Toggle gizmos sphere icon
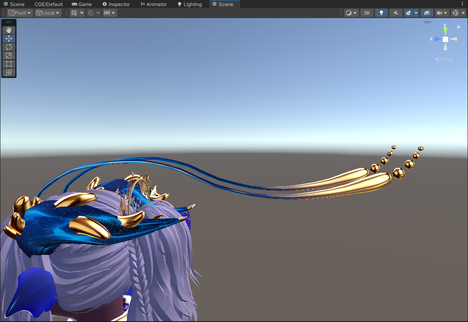Image resolution: width=468 pixels, height=322 pixels. [455, 13]
